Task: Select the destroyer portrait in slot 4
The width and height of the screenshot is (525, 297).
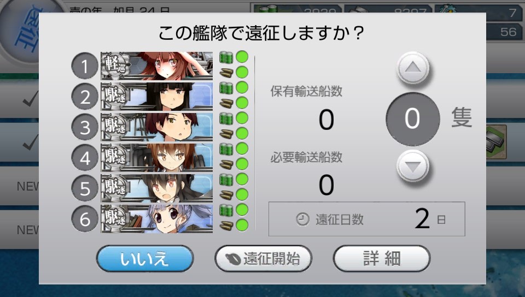Action: [x=157, y=158]
